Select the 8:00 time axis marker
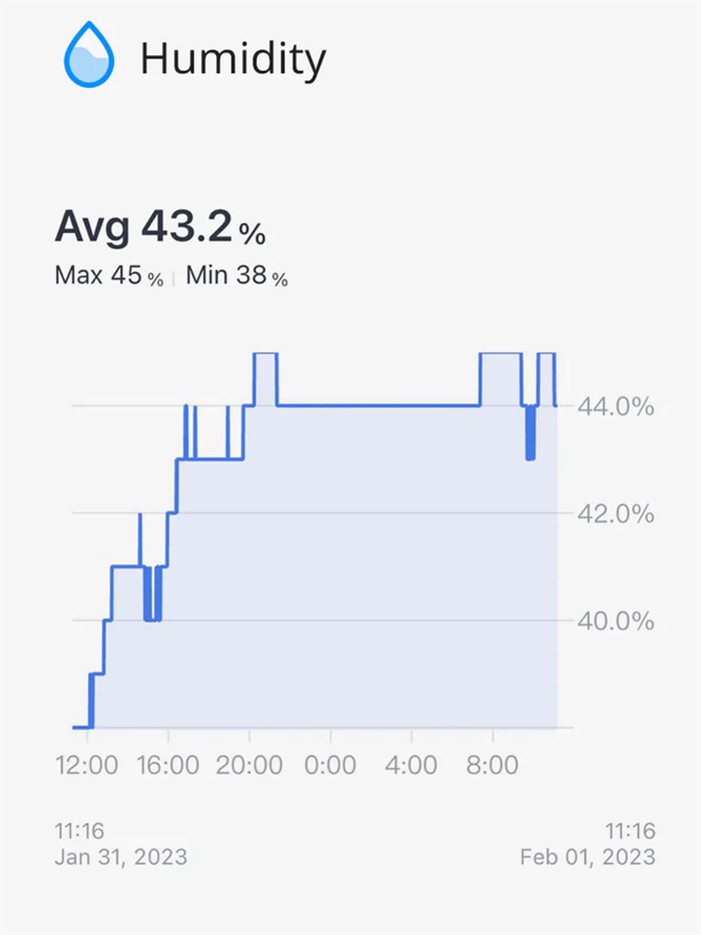The width and height of the screenshot is (701, 935). coord(492,765)
